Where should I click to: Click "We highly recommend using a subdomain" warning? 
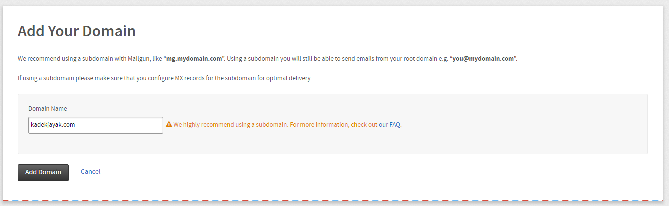coord(230,125)
